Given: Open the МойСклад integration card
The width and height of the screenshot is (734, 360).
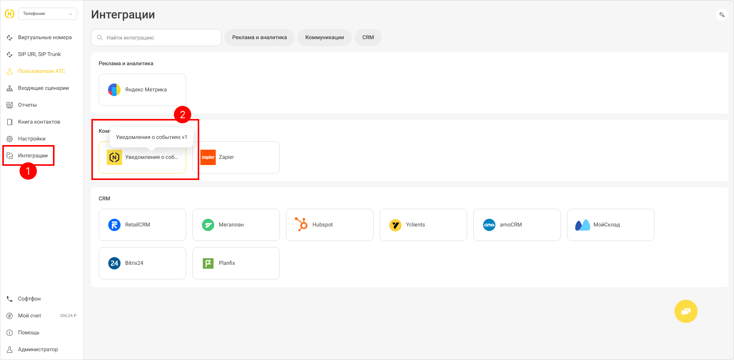Looking at the screenshot, I should pyautogui.click(x=611, y=225).
